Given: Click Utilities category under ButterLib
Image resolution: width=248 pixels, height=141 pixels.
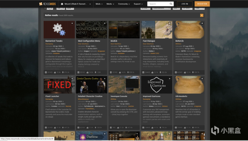Looking at the screenshot, I should click(178, 44).
